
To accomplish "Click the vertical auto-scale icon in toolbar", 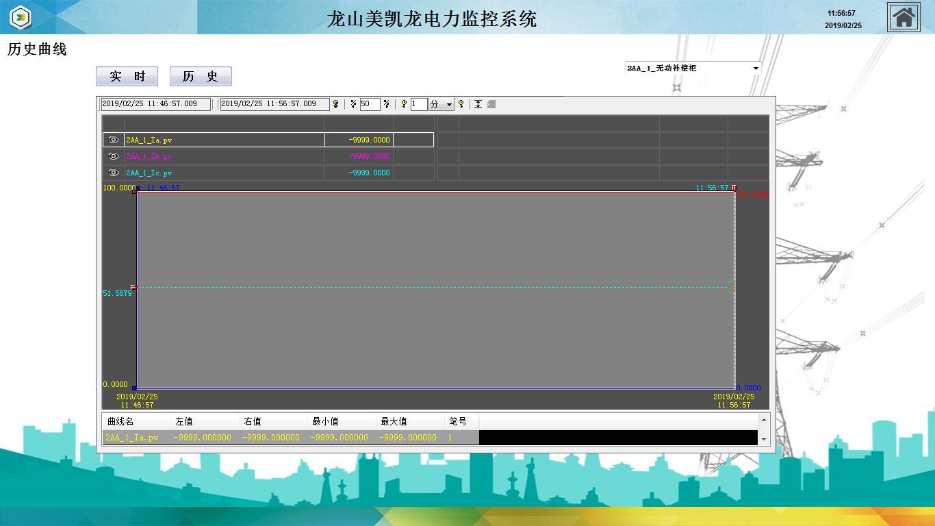I will tap(478, 104).
